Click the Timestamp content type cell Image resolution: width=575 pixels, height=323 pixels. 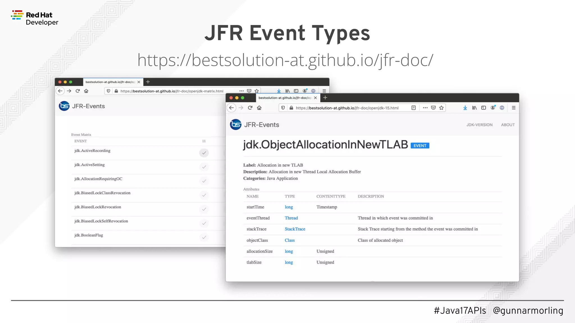pyautogui.click(x=327, y=207)
